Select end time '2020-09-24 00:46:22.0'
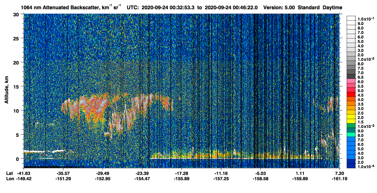Screen dimensions: 377x193 click(x=231, y=8)
